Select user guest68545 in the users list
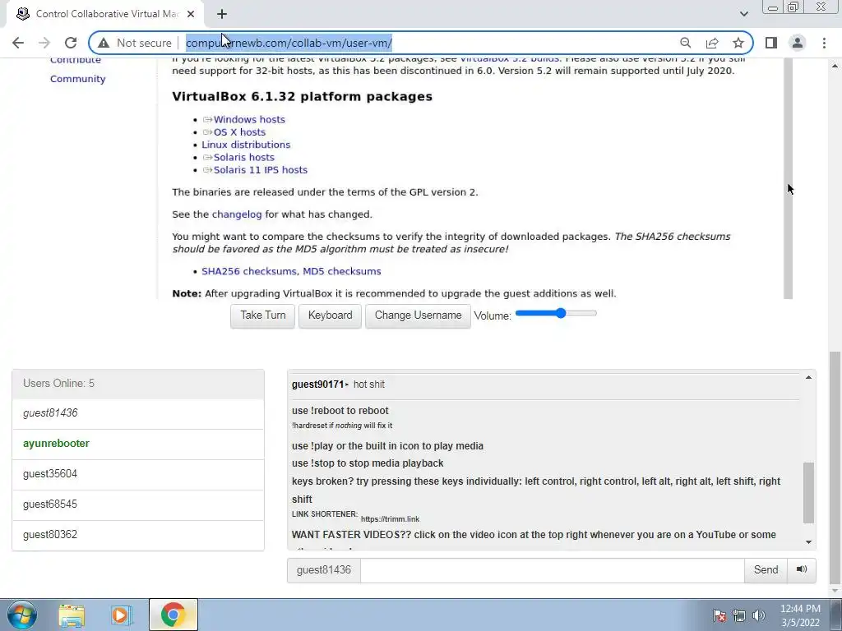Image resolution: width=842 pixels, height=631 pixels. [138, 504]
